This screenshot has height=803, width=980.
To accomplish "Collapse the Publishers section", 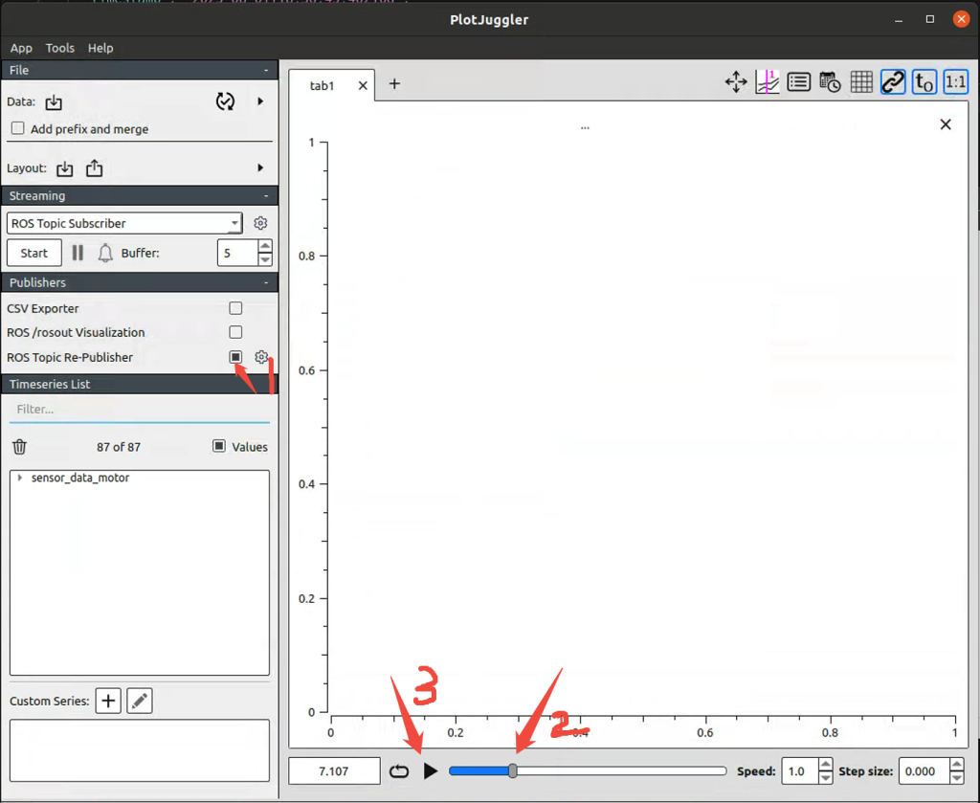I will point(266,282).
